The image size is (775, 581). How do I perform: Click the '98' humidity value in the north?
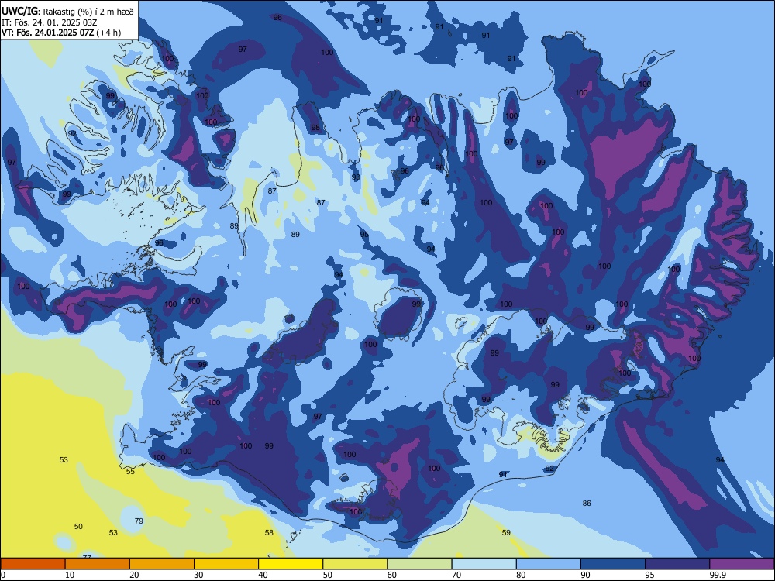[315, 128]
